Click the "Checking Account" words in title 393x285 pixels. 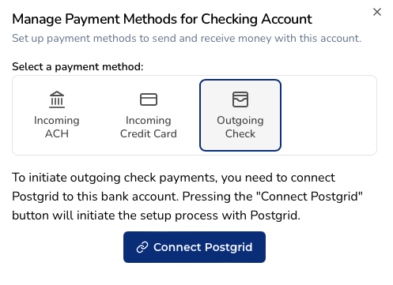click(256, 19)
